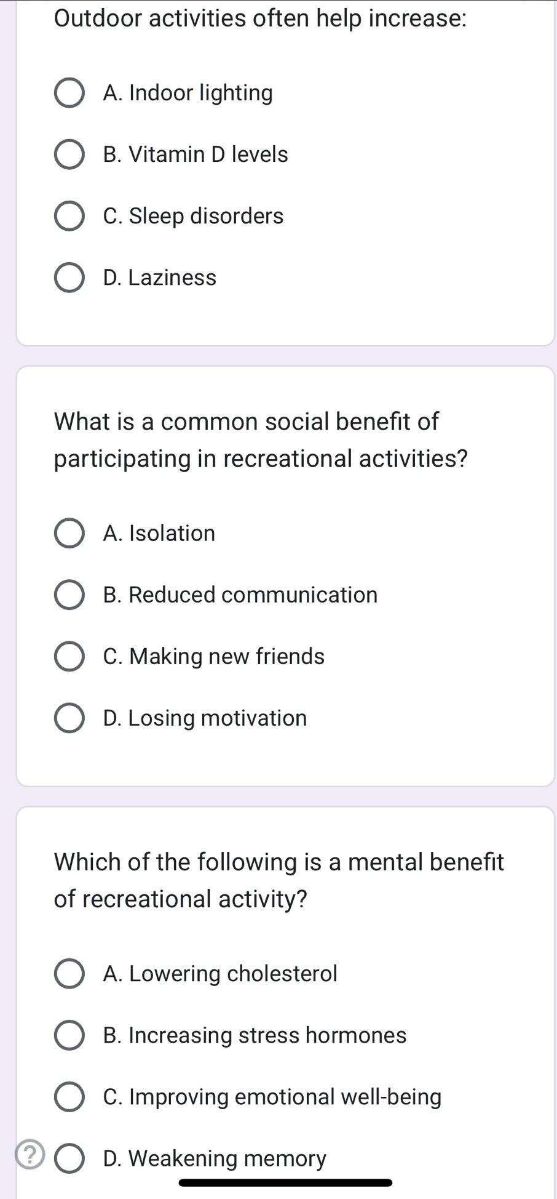Select the 'A. Indoor lighting' radio option
557x1199 pixels.
coord(69,93)
